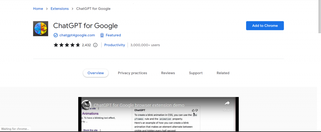Open the rating info circle icon
The width and height of the screenshot is (321, 132).
(x=95, y=45)
